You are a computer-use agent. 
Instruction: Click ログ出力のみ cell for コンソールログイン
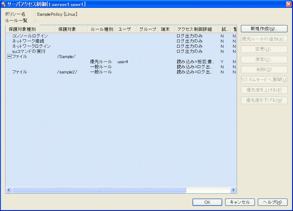(x=189, y=36)
